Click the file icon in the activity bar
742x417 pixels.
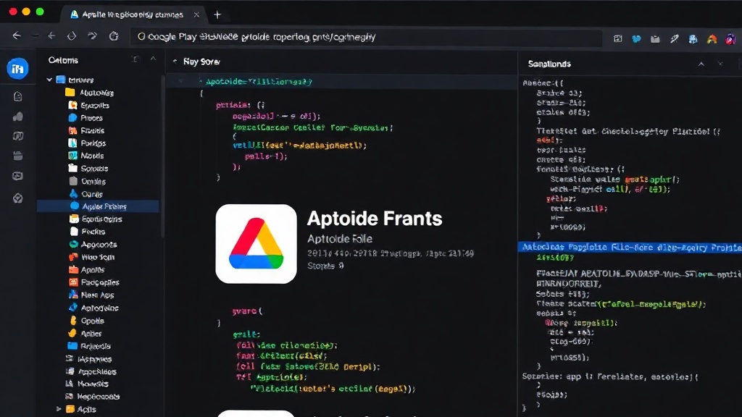tap(18, 96)
